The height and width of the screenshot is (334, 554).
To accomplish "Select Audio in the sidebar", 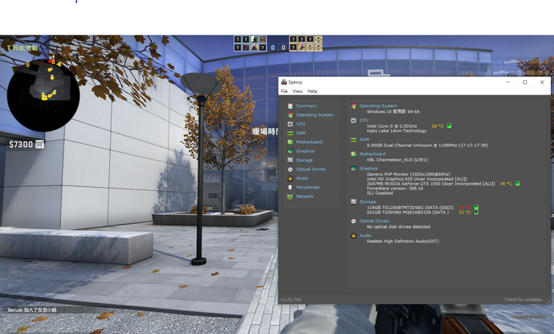I will pos(302,178).
